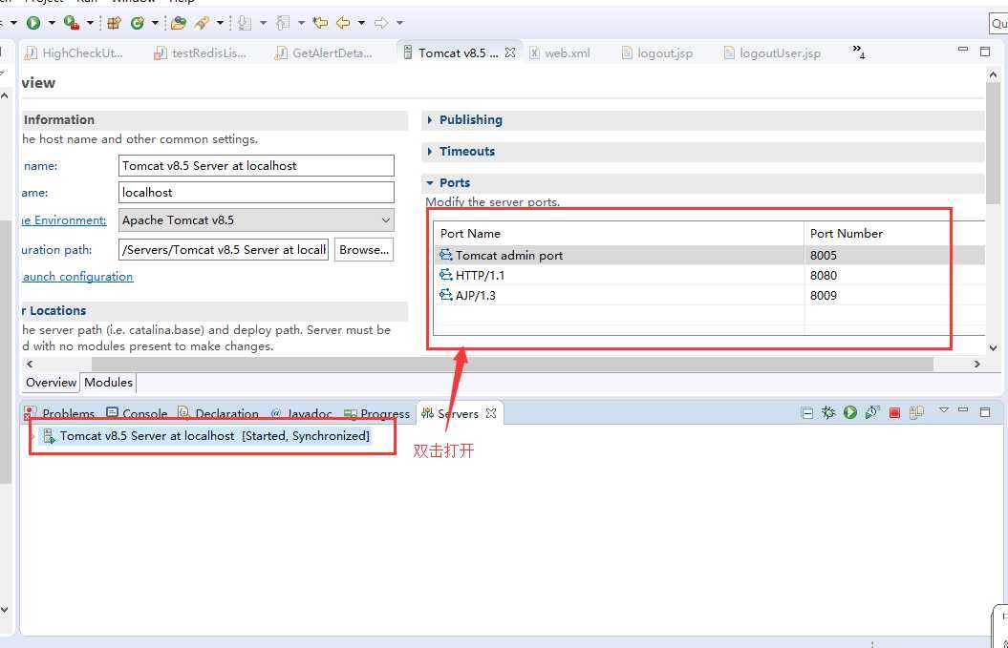Expand the Publishing section
The height and width of the screenshot is (648, 1008).
pyautogui.click(x=430, y=120)
